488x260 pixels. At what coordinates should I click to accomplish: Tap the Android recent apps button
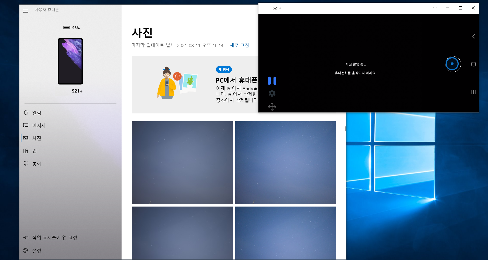point(473,92)
